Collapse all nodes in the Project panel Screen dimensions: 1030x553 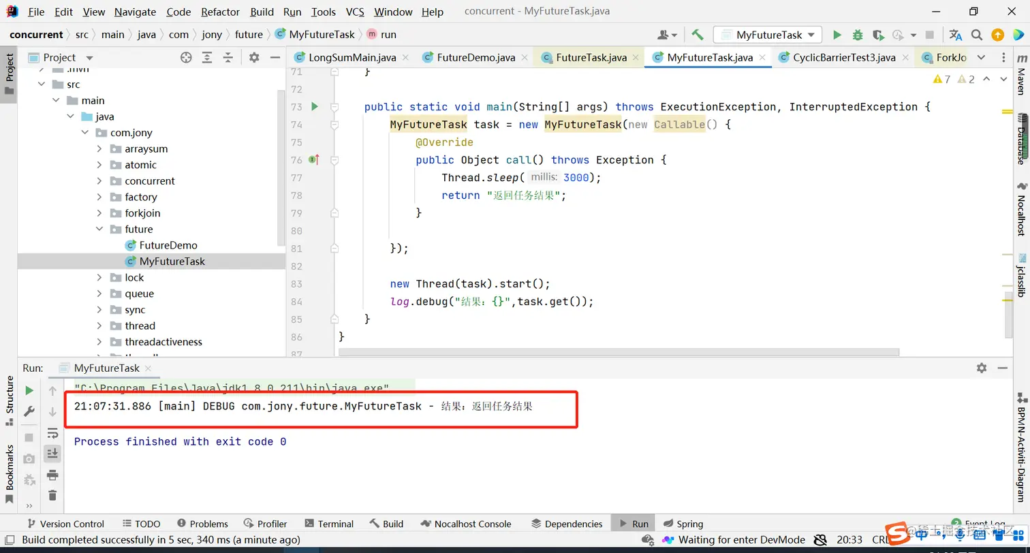(x=228, y=58)
